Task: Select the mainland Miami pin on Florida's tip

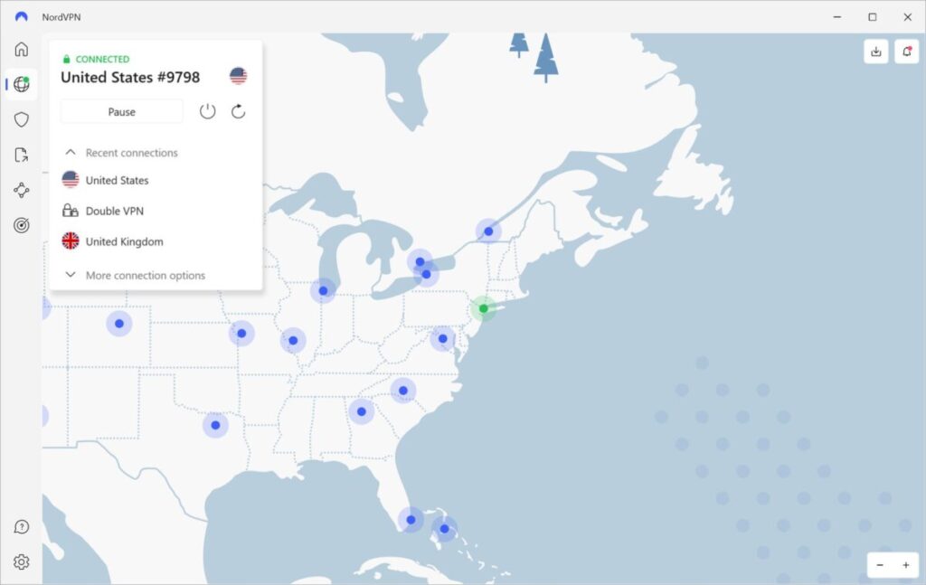Action: pos(411,520)
